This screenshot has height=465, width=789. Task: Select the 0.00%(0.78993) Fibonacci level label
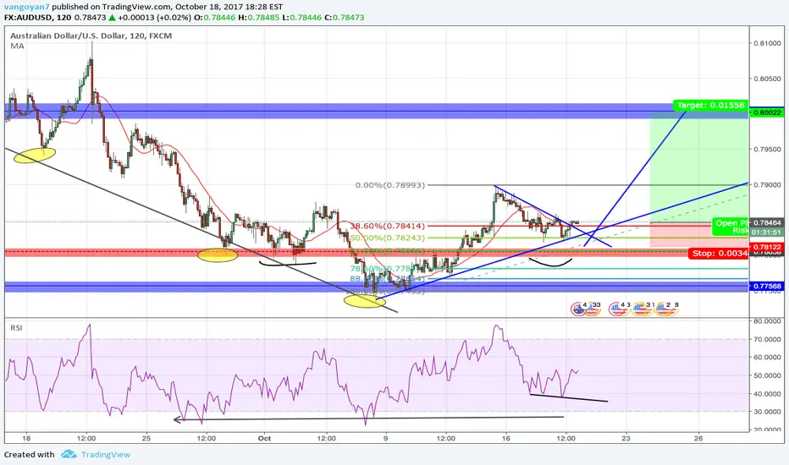pos(390,185)
